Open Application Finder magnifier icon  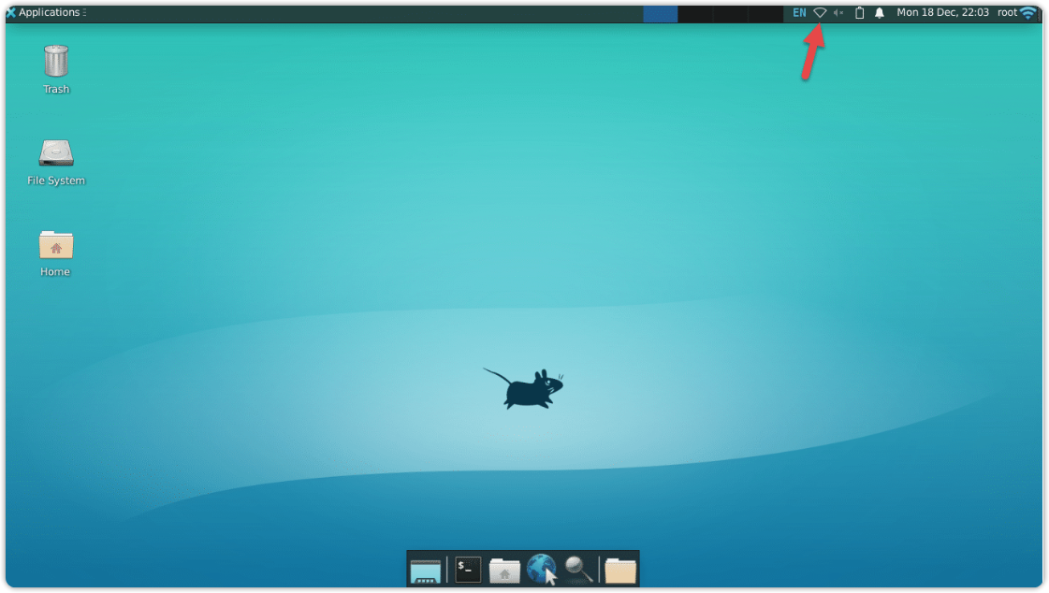(x=578, y=571)
